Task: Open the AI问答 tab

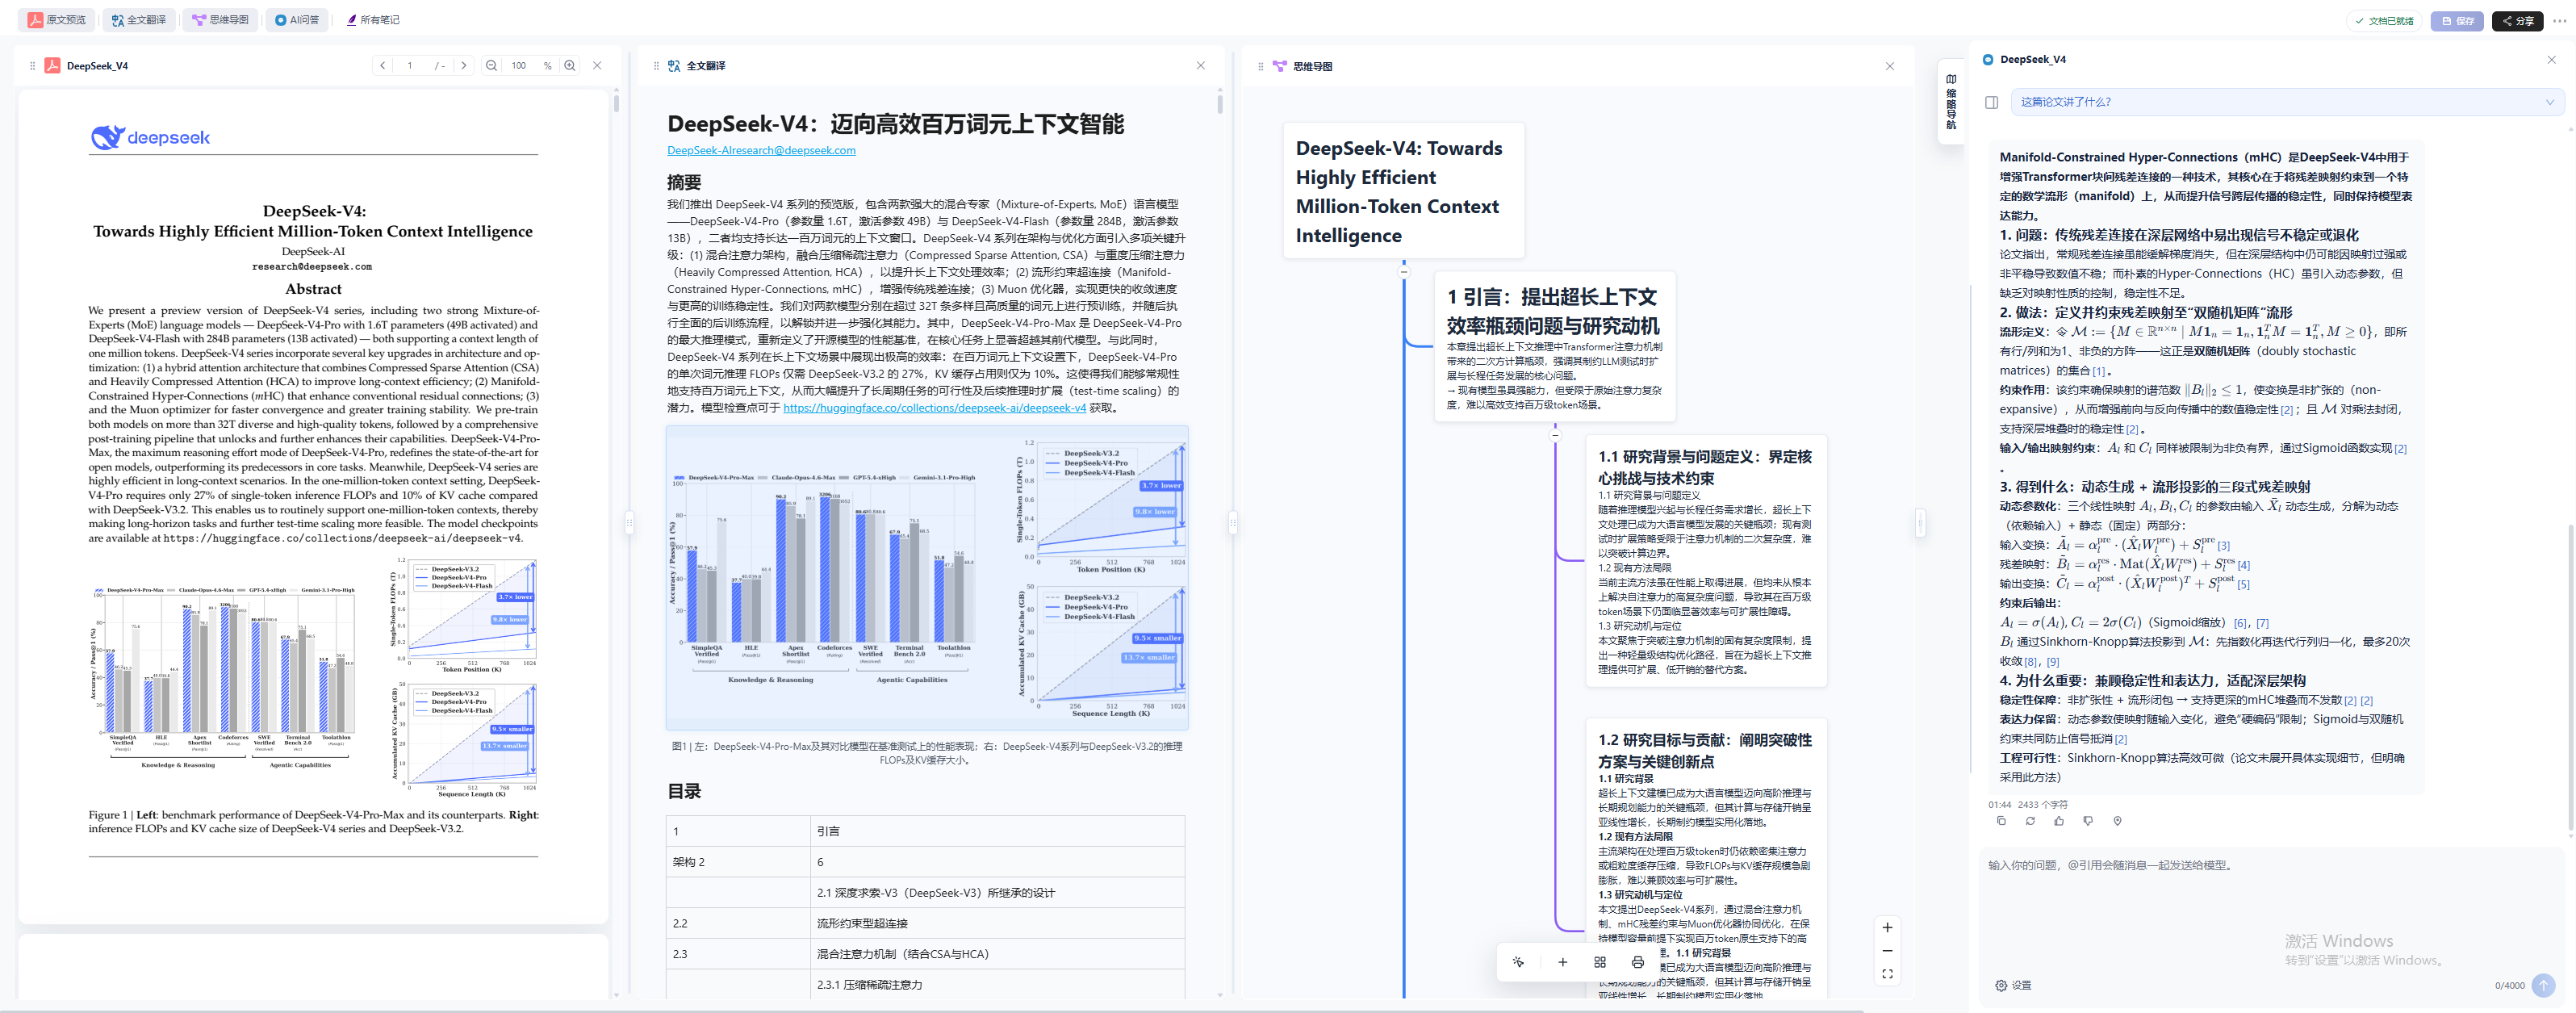Action: 297,20
